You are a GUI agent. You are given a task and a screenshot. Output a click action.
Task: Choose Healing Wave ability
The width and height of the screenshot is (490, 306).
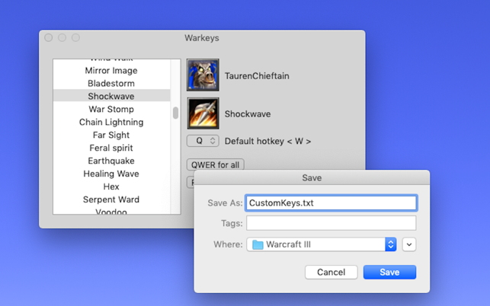pos(111,174)
